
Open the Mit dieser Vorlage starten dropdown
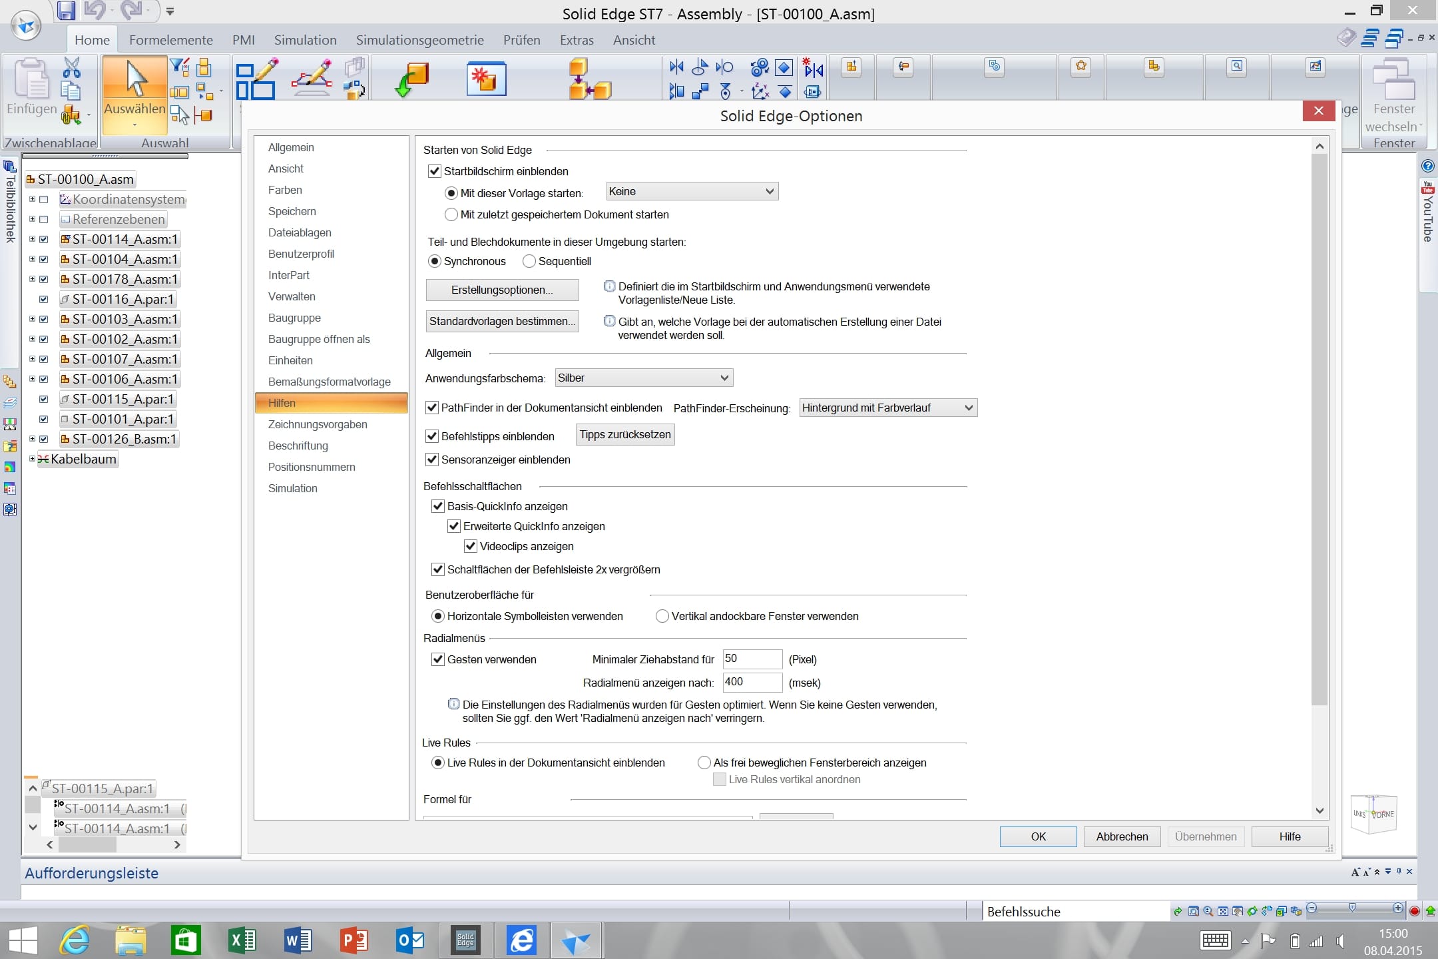tap(692, 192)
